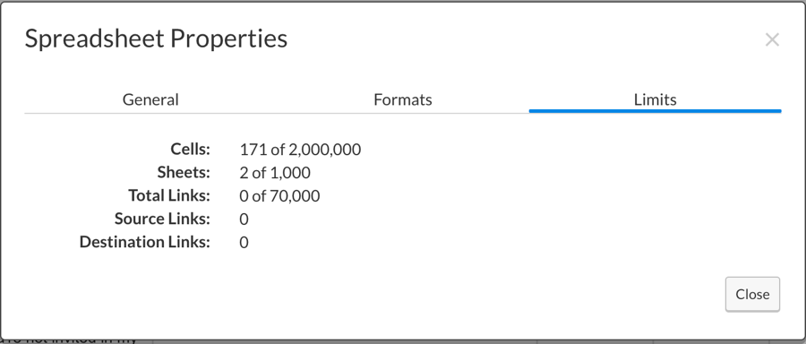
Task: Select the bold Cells: label
Action: (x=190, y=149)
